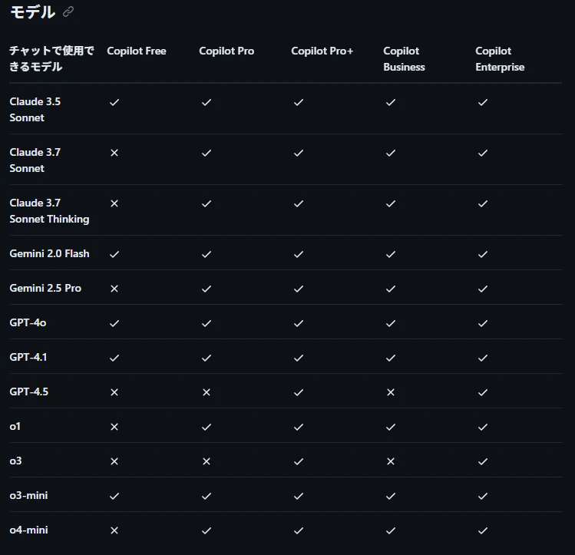
Task: Click GPT-4.1 checkmark under Copilot Free
Action: click(114, 358)
